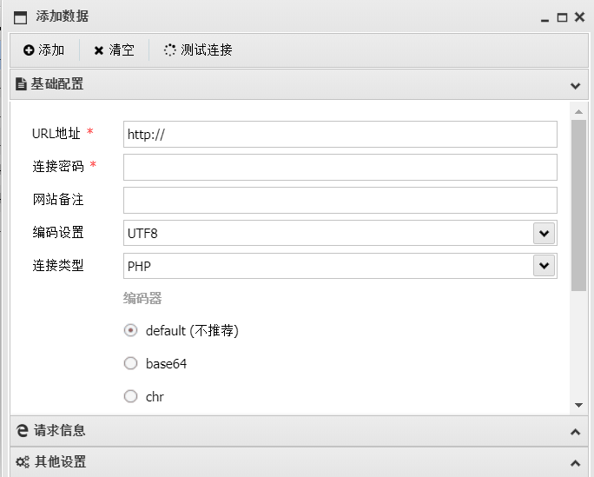Click the scrollbar down arrow
594x477 pixels.
pos(578,406)
